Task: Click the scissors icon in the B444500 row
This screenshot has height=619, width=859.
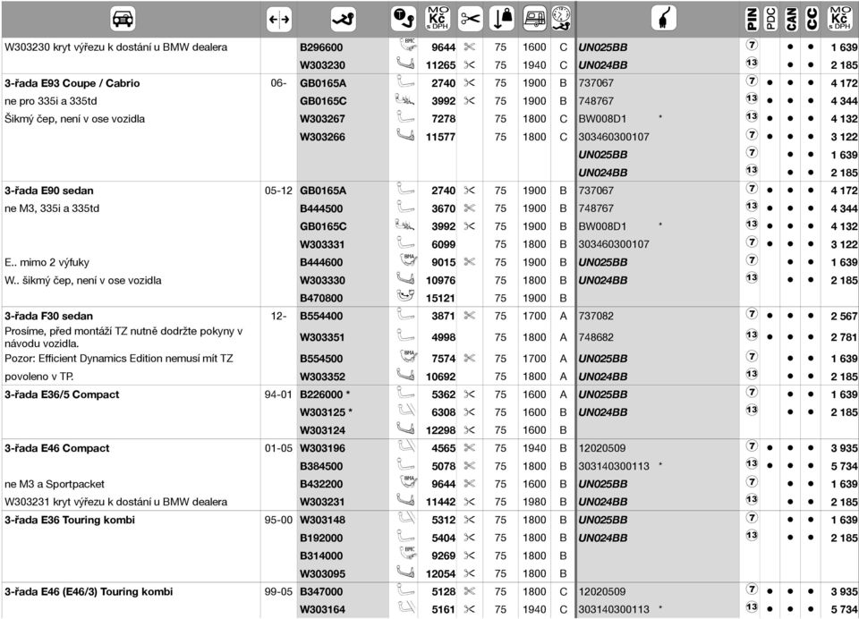Action: pyautogui.click(x=470, y=208)
